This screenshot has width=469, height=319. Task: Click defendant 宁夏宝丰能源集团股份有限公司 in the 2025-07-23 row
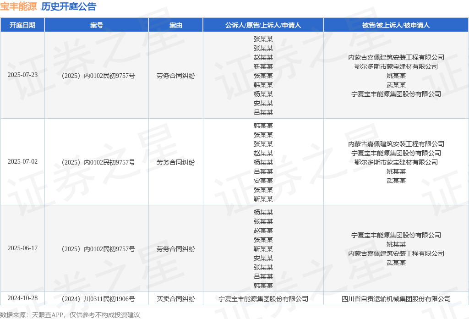tap(396, 94)
